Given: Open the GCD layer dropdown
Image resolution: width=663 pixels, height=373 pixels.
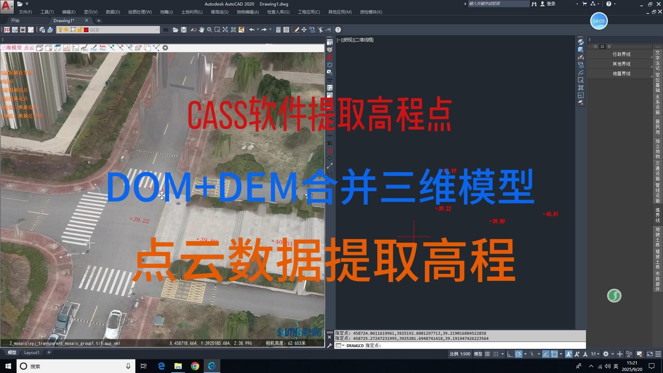Looking at the screenshot, I should click(x=157, y=30).
